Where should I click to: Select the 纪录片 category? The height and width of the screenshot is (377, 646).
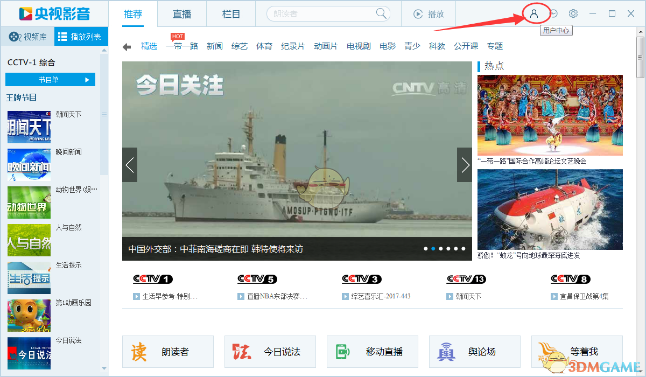coord(293,46)
